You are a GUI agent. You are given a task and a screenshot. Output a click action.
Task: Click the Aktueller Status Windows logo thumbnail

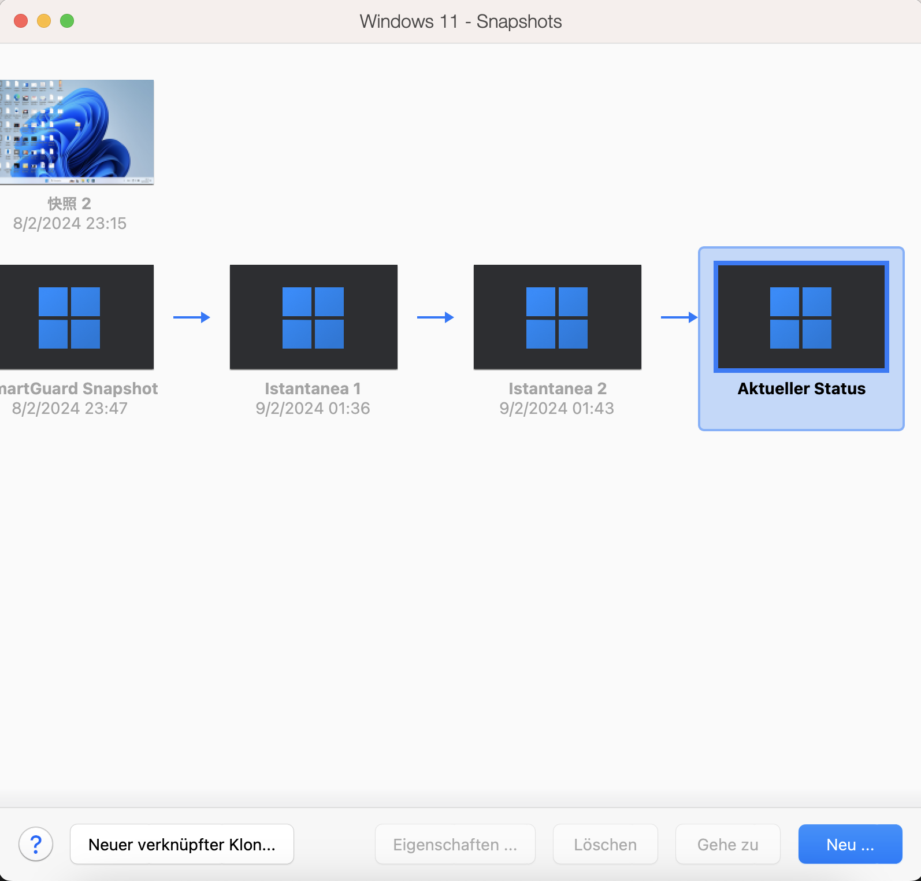[x=801, y=317]
